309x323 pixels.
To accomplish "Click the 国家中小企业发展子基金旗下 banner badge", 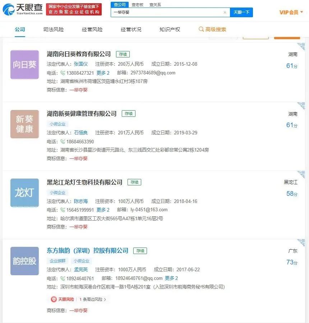I will [x=74, y=9].
